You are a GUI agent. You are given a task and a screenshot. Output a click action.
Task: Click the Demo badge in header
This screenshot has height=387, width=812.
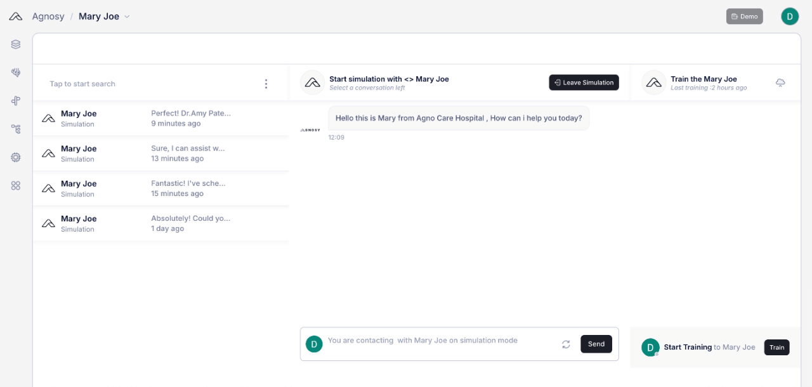tap(744, 16)
